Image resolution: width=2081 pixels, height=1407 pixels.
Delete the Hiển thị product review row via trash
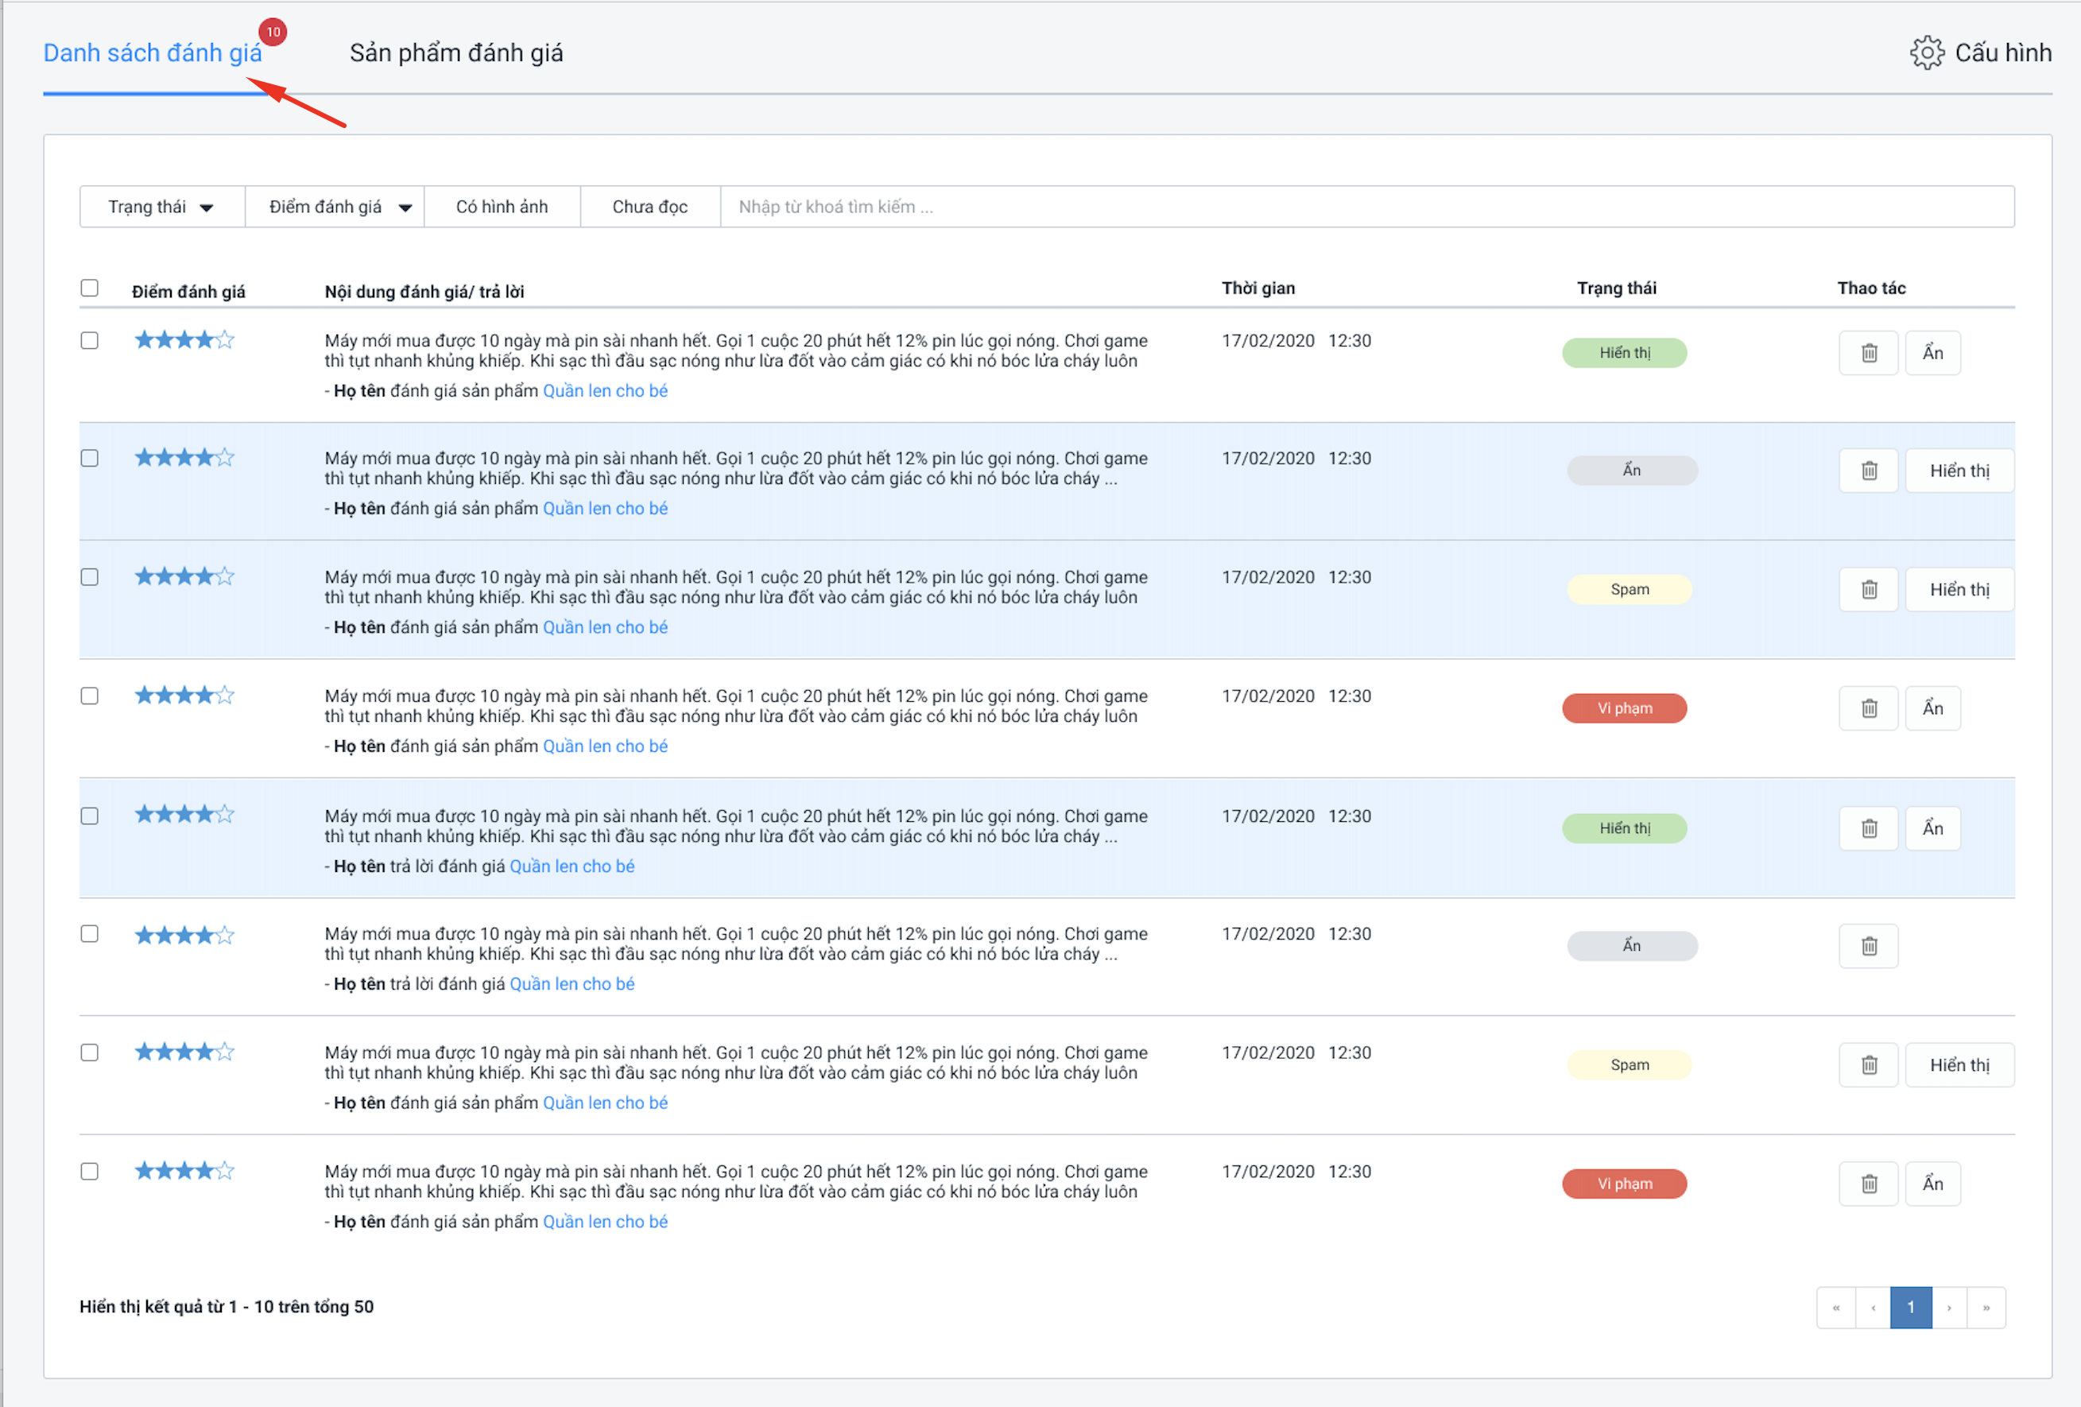1868,353
